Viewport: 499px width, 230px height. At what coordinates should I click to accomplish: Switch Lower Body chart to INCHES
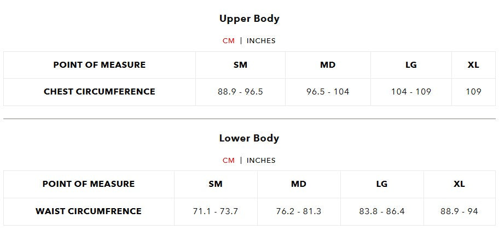tap(261, 161)
